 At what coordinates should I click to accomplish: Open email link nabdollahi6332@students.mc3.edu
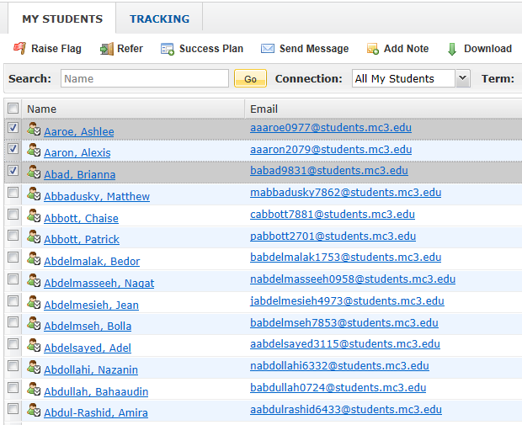coord(339,366)
